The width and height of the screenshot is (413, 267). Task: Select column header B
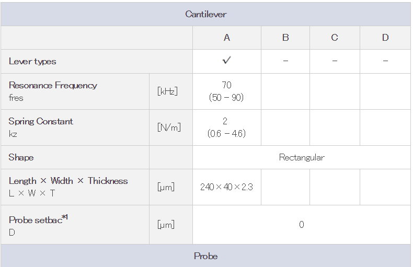pos(285,38)
